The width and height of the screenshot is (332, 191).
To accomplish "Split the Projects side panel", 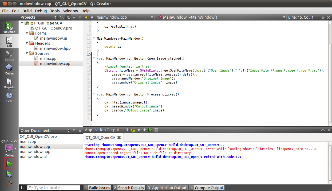I will pyautogui.click(x=74, y=17).
